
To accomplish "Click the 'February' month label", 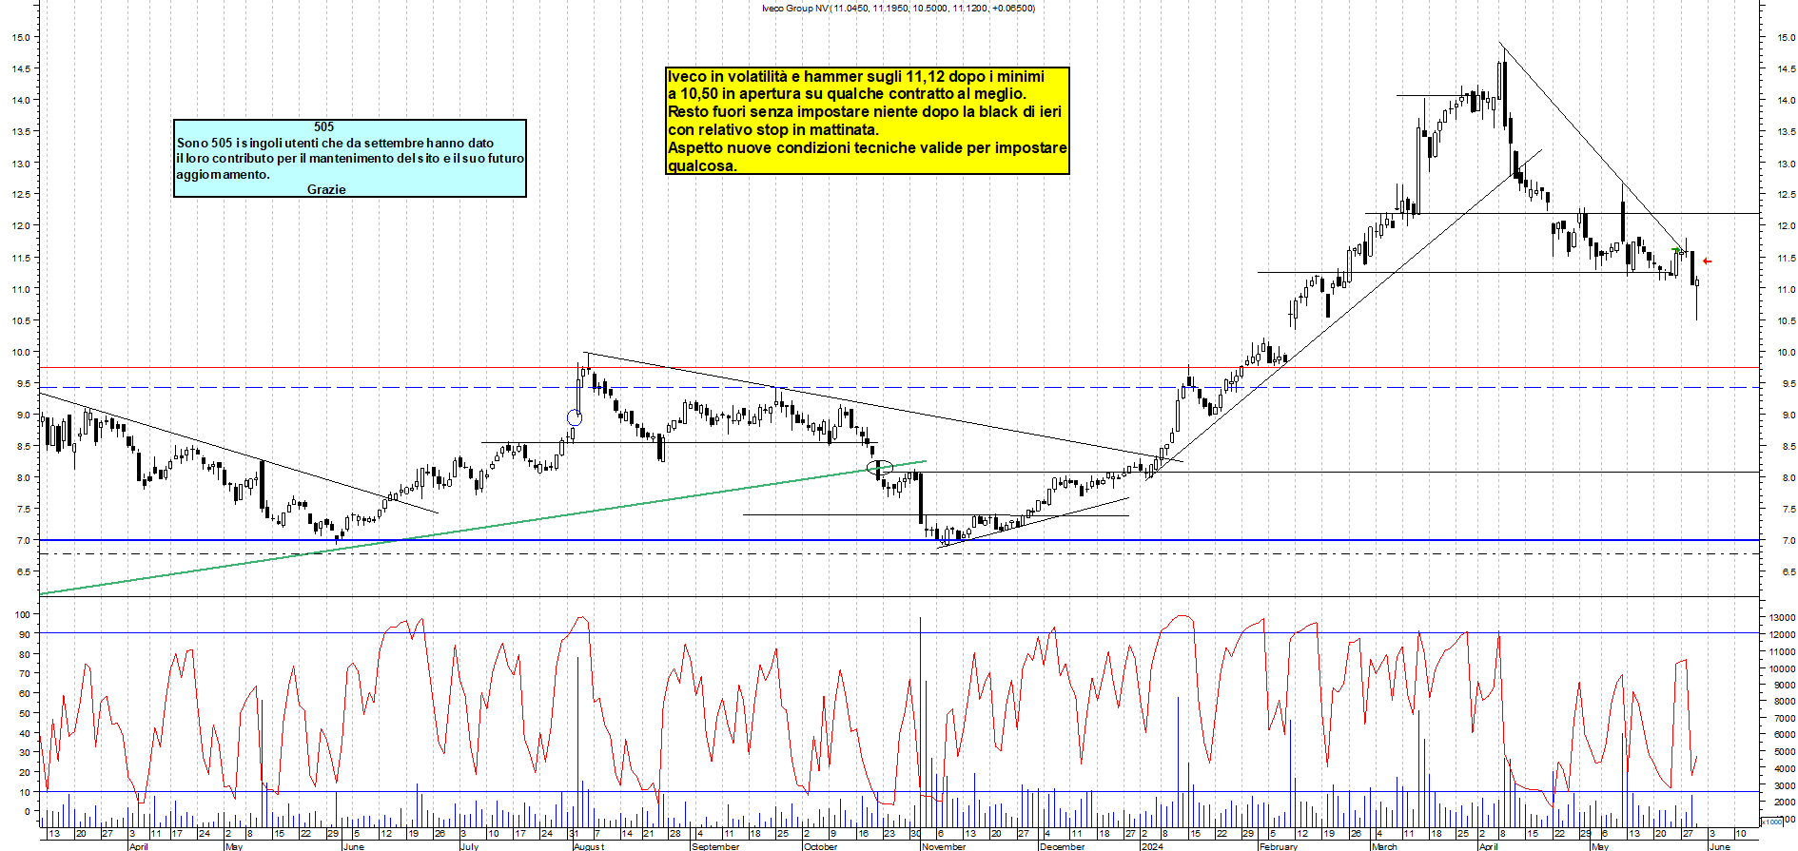I will (1279, 846).
